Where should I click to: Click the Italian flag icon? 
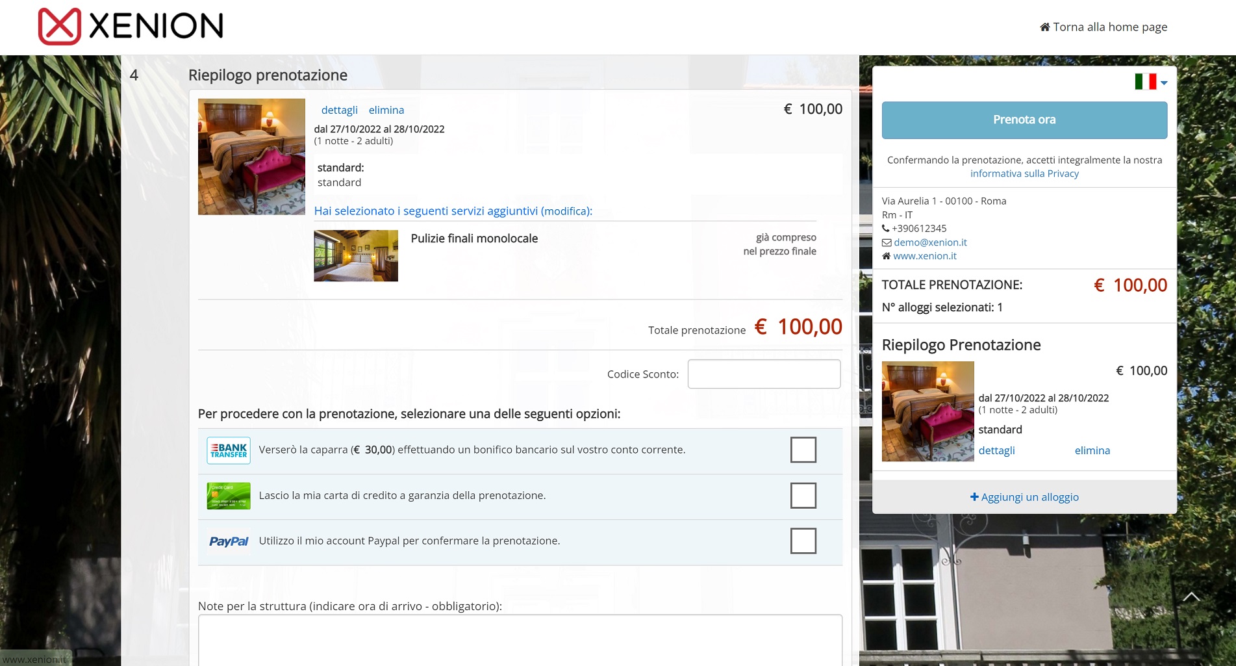coord(1145,82)
